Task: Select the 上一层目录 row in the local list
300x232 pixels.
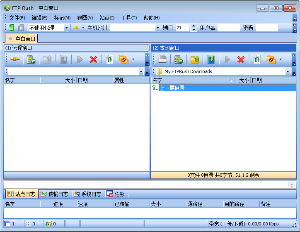Action: (224, 88)
